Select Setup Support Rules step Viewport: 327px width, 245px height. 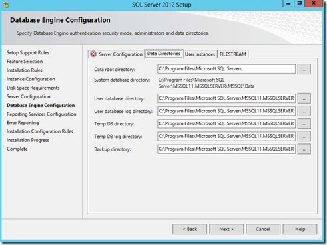[x=28, y=52]
